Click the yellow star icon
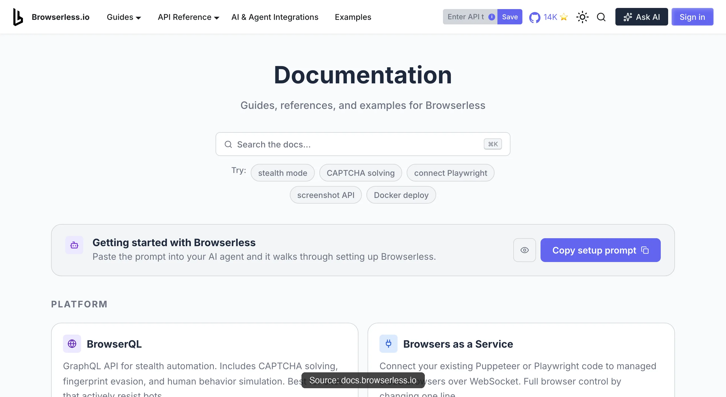Screen dimensions: 726x397 [564, 17]
